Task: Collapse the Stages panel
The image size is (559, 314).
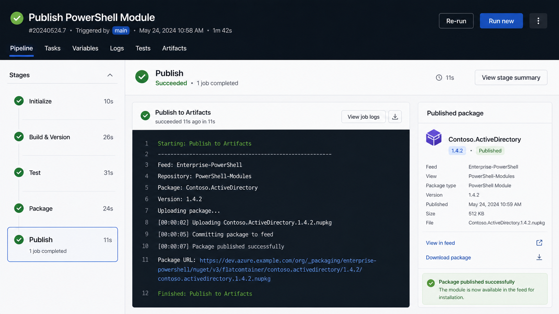Action: pos(110,75)
